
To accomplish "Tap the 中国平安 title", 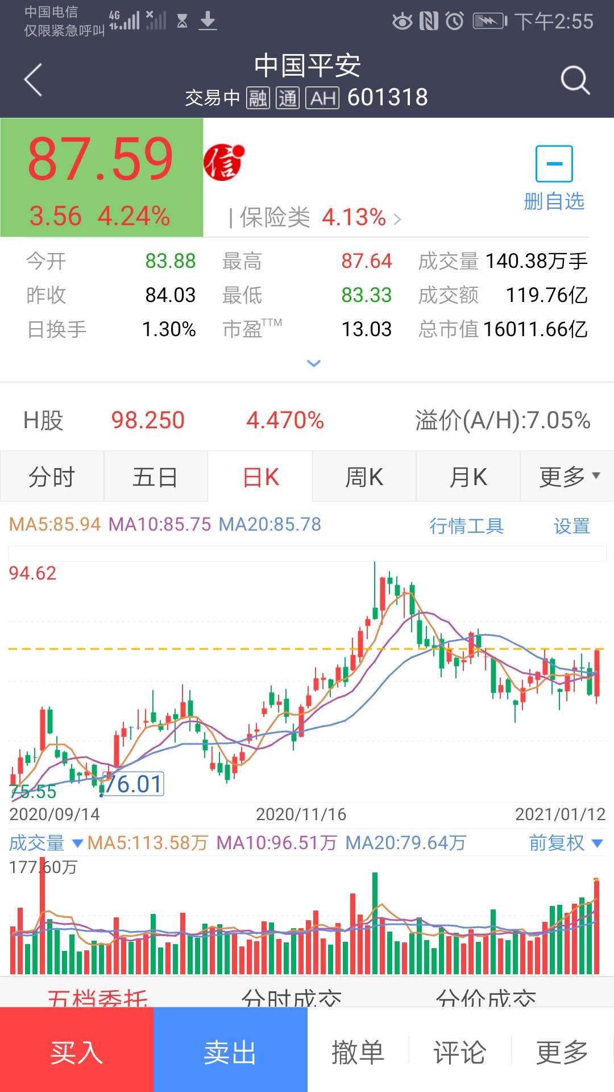I will point(307,65).
